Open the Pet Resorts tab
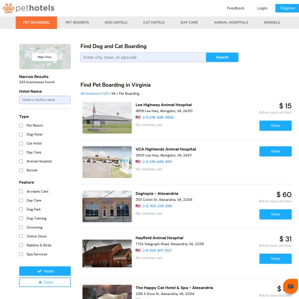The height and width of the screenshot is (299, 299). (77, 22)
